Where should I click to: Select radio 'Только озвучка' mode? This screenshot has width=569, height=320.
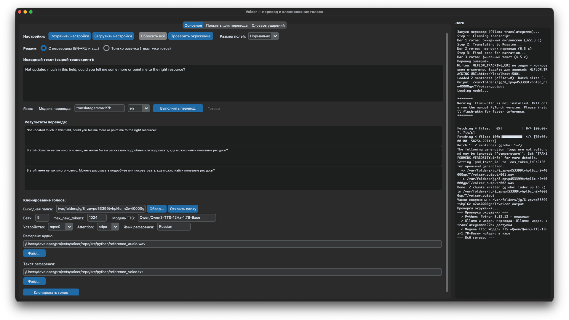(x=106, y=48)
